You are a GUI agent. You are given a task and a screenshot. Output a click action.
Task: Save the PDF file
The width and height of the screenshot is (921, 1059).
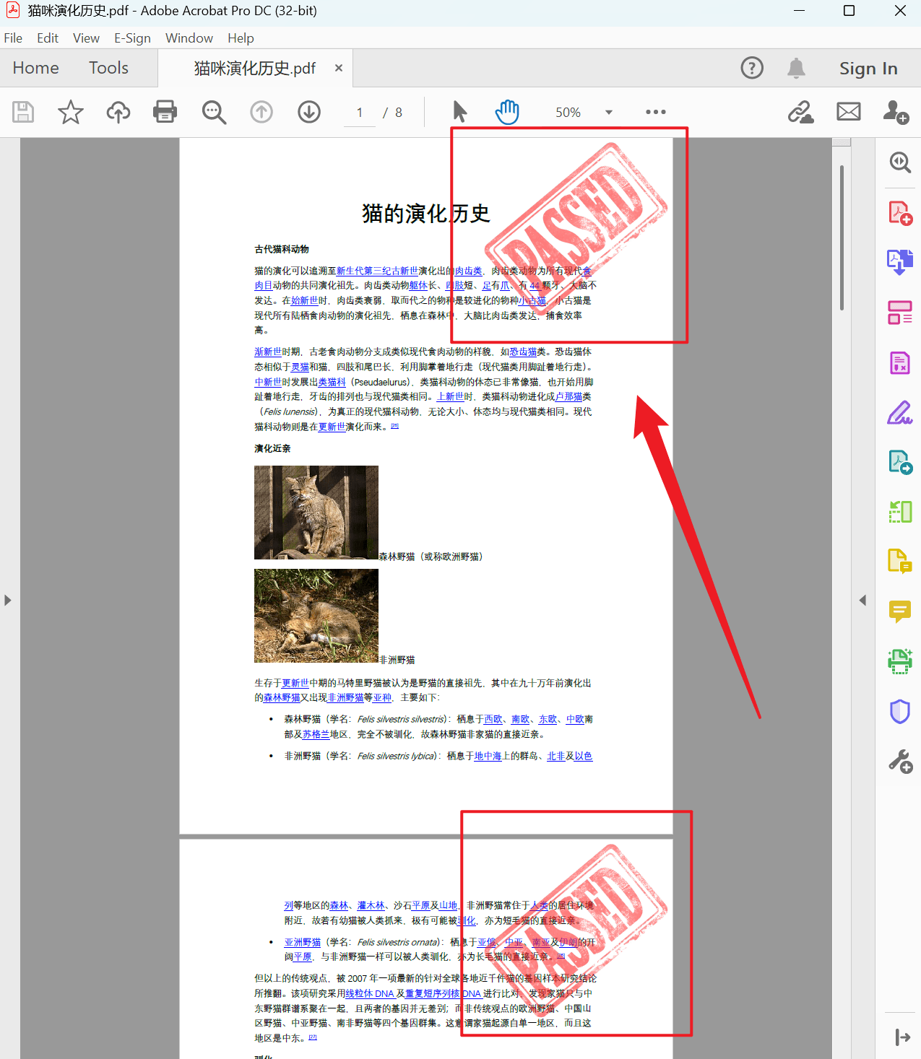[x=22, y=112]
